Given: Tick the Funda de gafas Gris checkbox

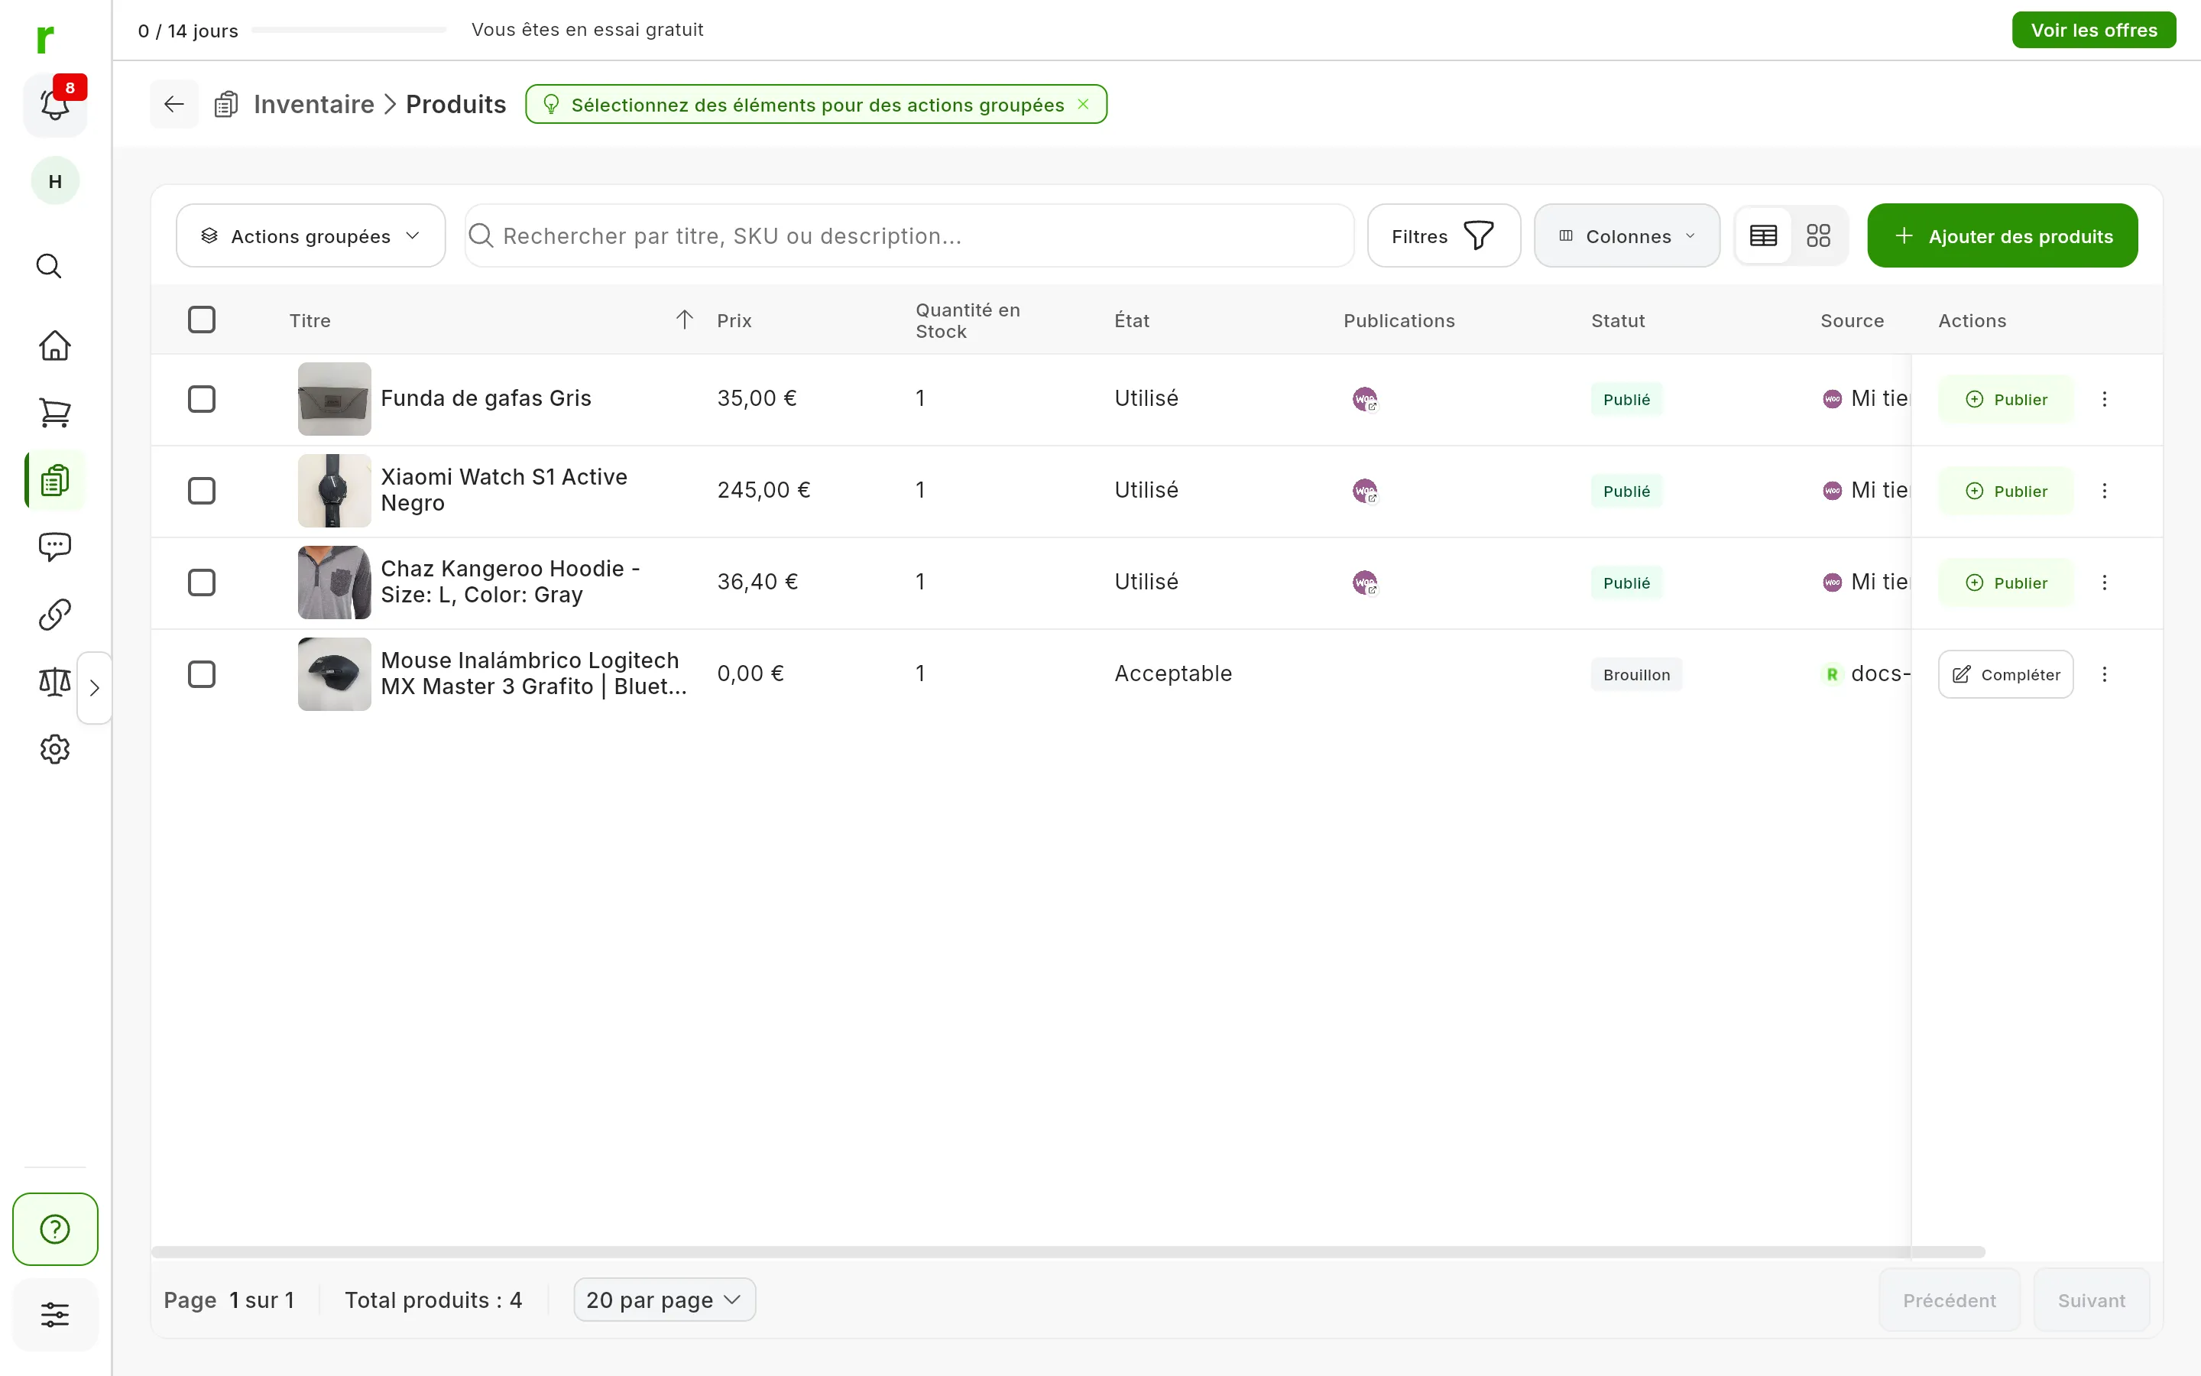Looking at the screenshot, I should point(202,398).
